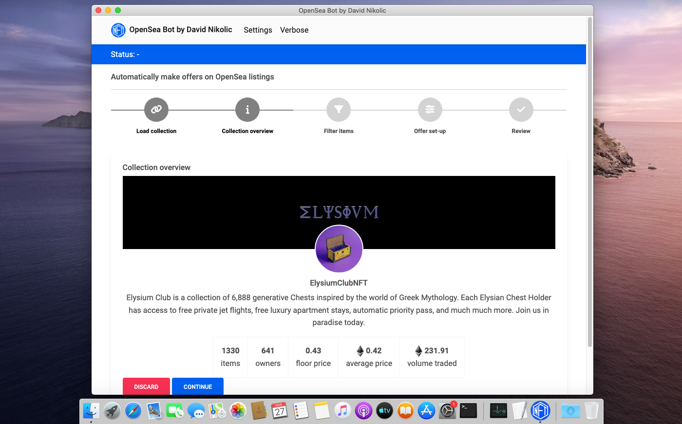Open Safari from the dock
The height and width of the screenshot is (424, 682).
pos(133,411)
